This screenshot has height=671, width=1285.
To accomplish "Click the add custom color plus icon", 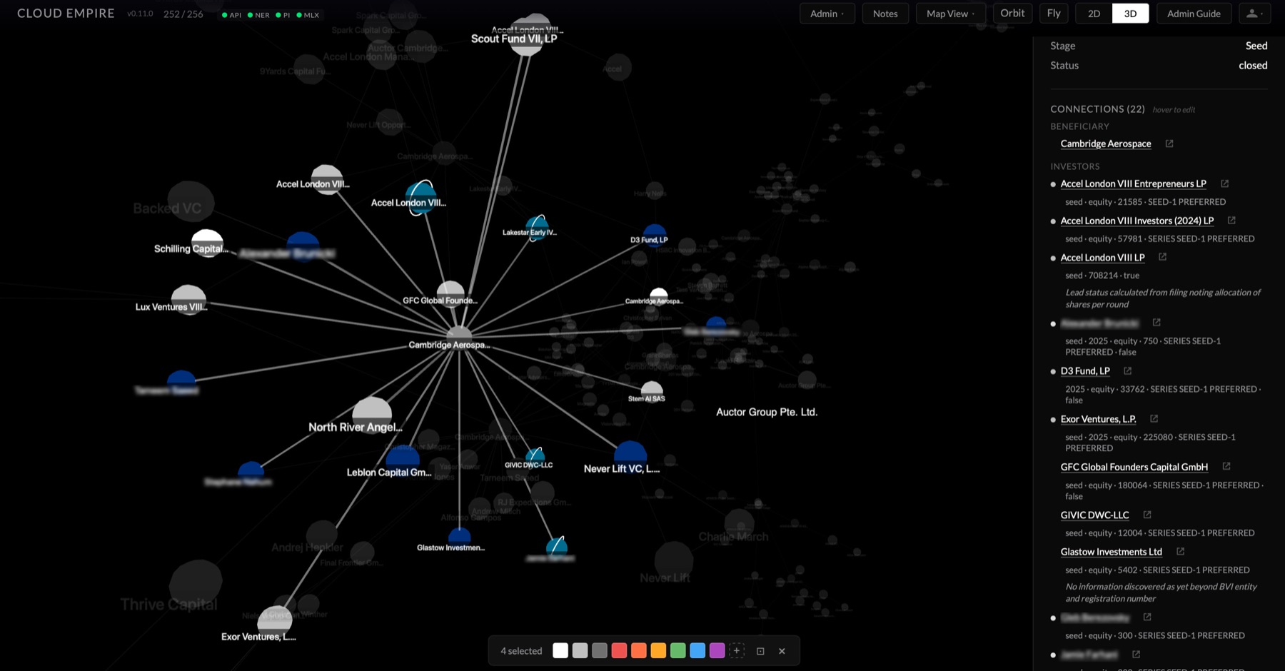I will point(737,650).
